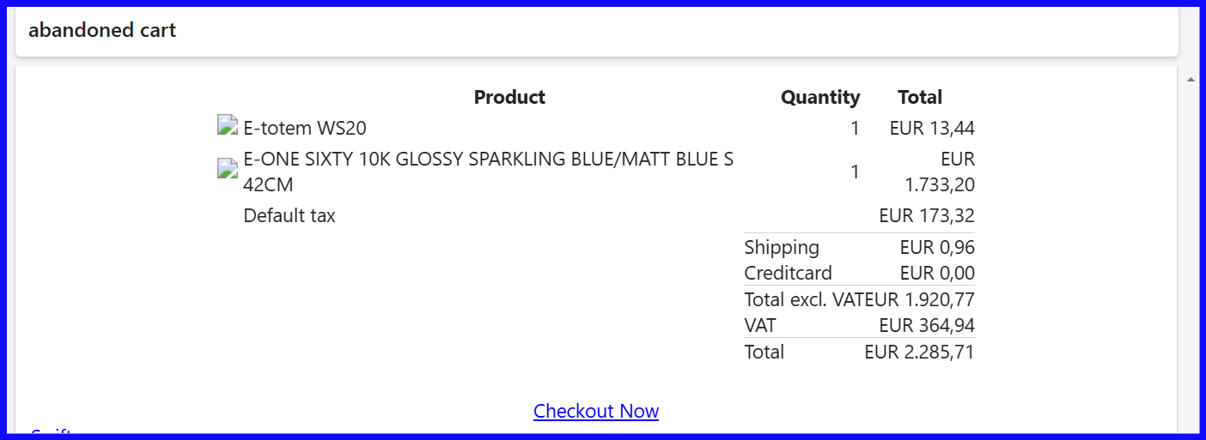
Task: Open the Checkout Now link
Action: click(596, 411)
